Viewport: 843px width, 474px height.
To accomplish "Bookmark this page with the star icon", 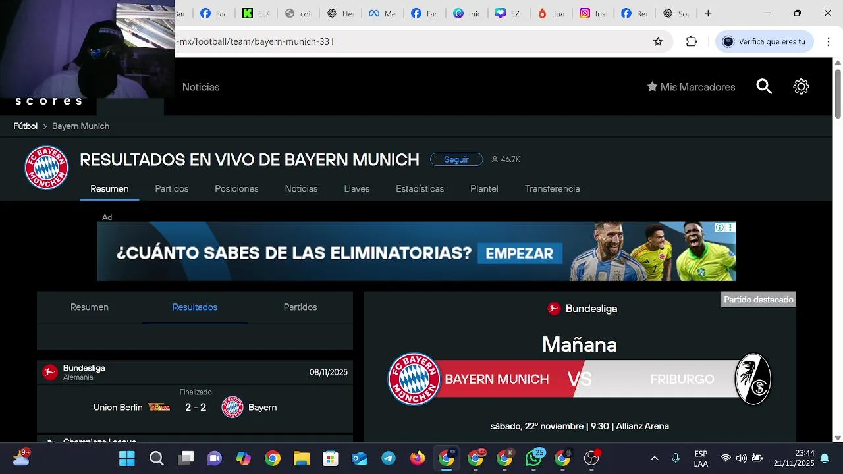I will click(x=658, y=41).
